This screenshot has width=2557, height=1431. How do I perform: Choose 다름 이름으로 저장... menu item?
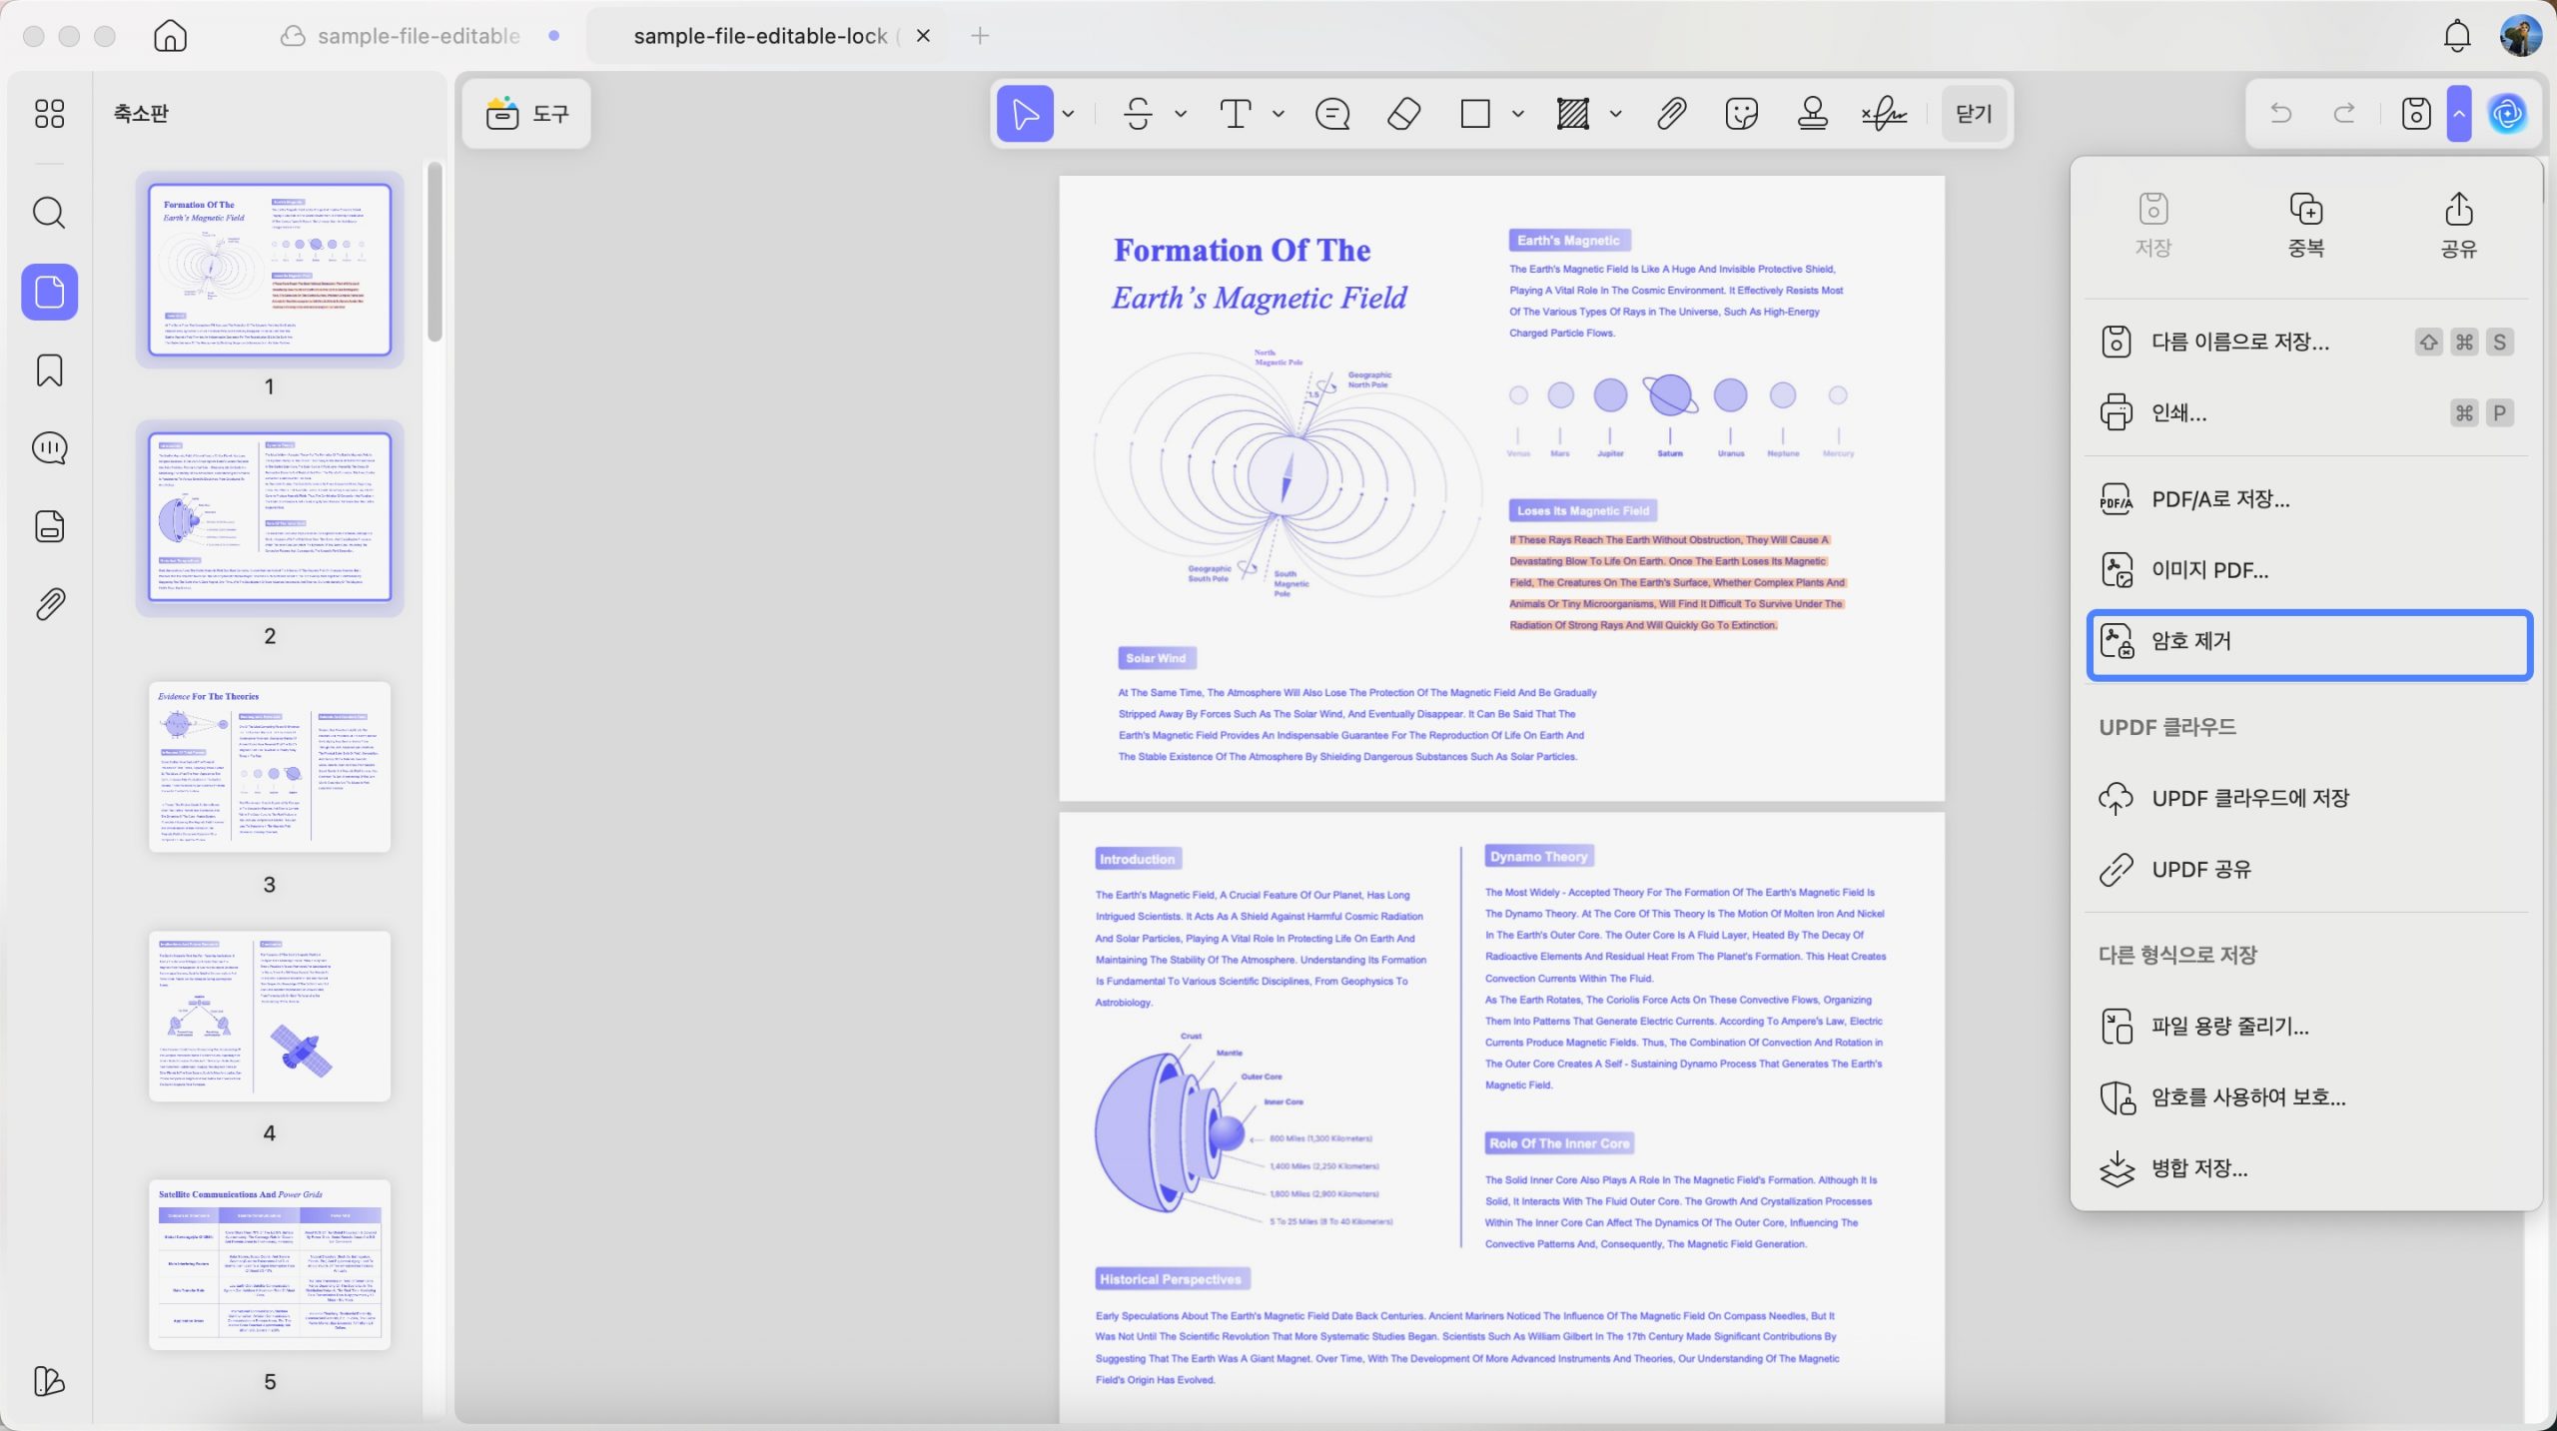tap(2307, 342)
